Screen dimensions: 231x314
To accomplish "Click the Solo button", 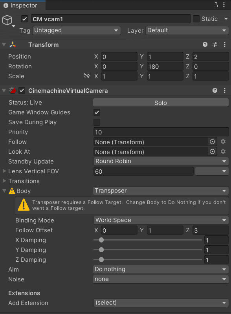I will tap(161, 103).
